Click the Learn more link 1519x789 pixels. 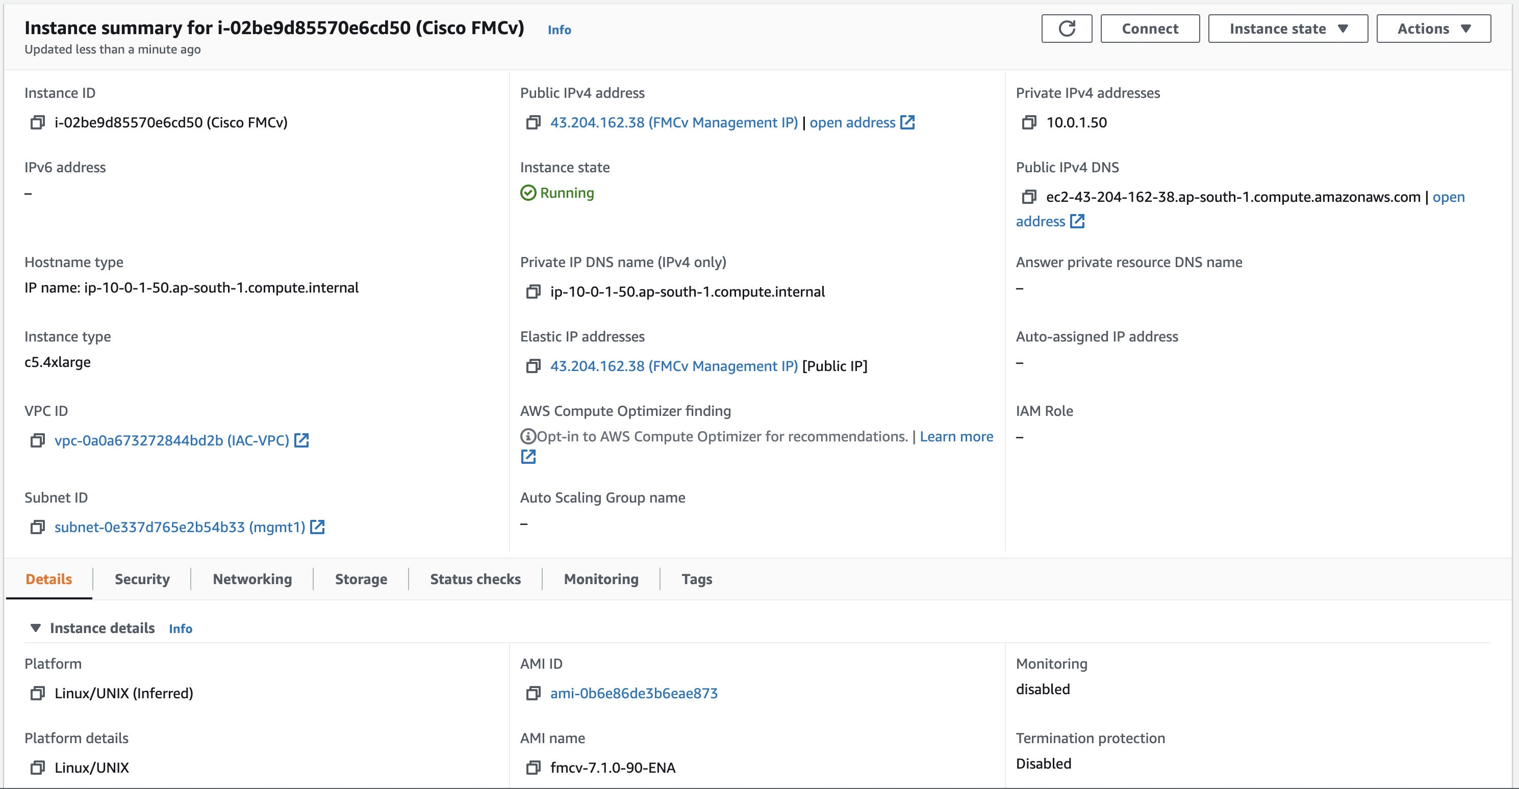(956, 437)
